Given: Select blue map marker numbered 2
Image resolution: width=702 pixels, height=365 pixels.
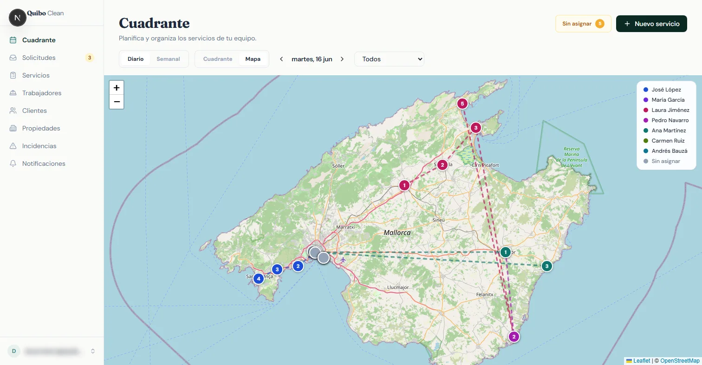Looking at the screenshot, I should coord(298,266).
